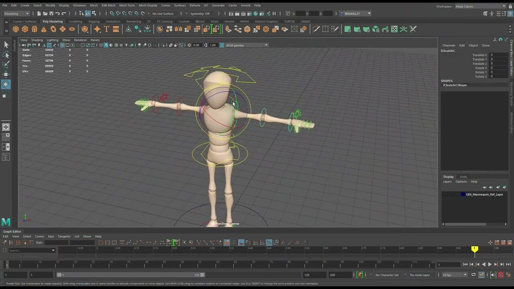
Task: Select the Polygon Sphere shelf icon
Action: click(15, 28)
